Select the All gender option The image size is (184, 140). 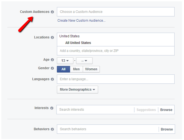[63, 69]
